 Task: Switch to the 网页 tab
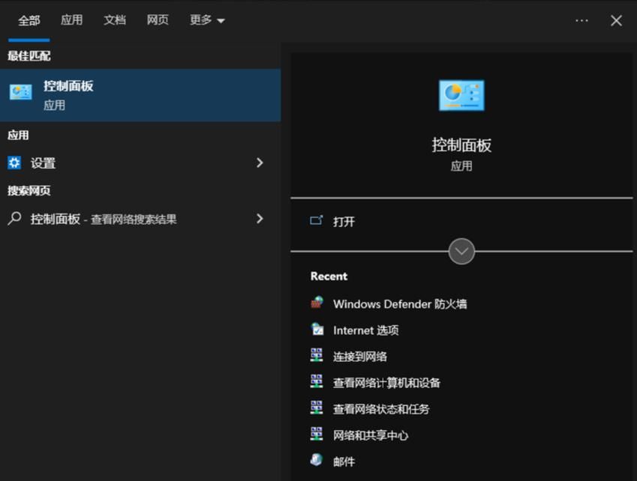(x=157, y=20)
